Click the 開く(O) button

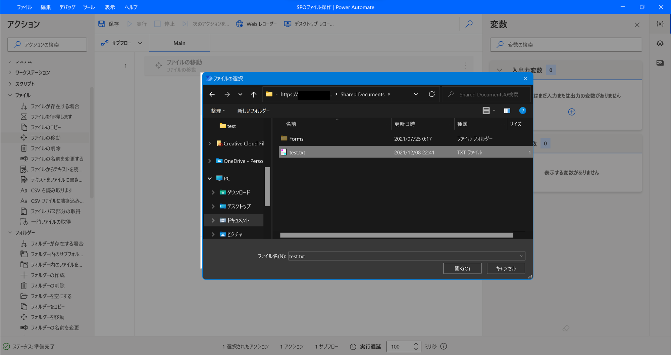[462, 268]
